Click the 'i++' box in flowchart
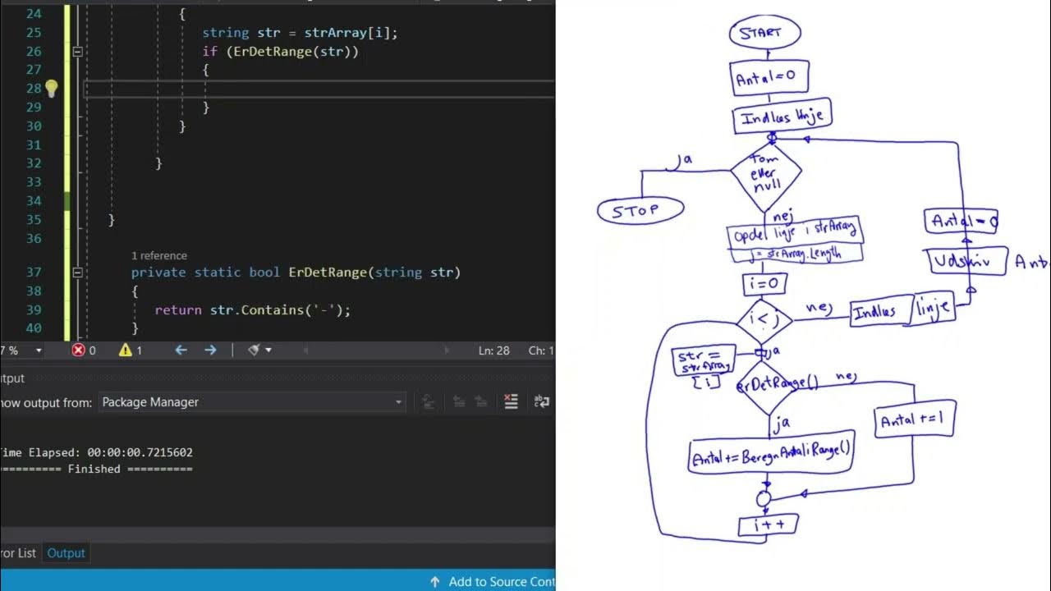 click(x=768, y=524)
